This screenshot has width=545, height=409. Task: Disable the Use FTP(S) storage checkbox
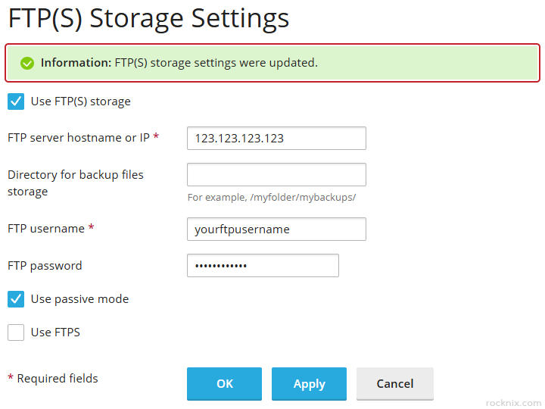point(16,101)
